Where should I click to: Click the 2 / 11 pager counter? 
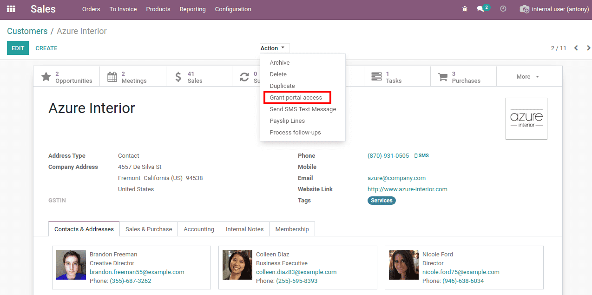click(559, 48)
